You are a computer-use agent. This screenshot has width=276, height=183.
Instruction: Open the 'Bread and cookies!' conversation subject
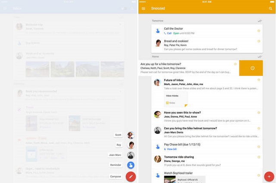pos(176,41)
